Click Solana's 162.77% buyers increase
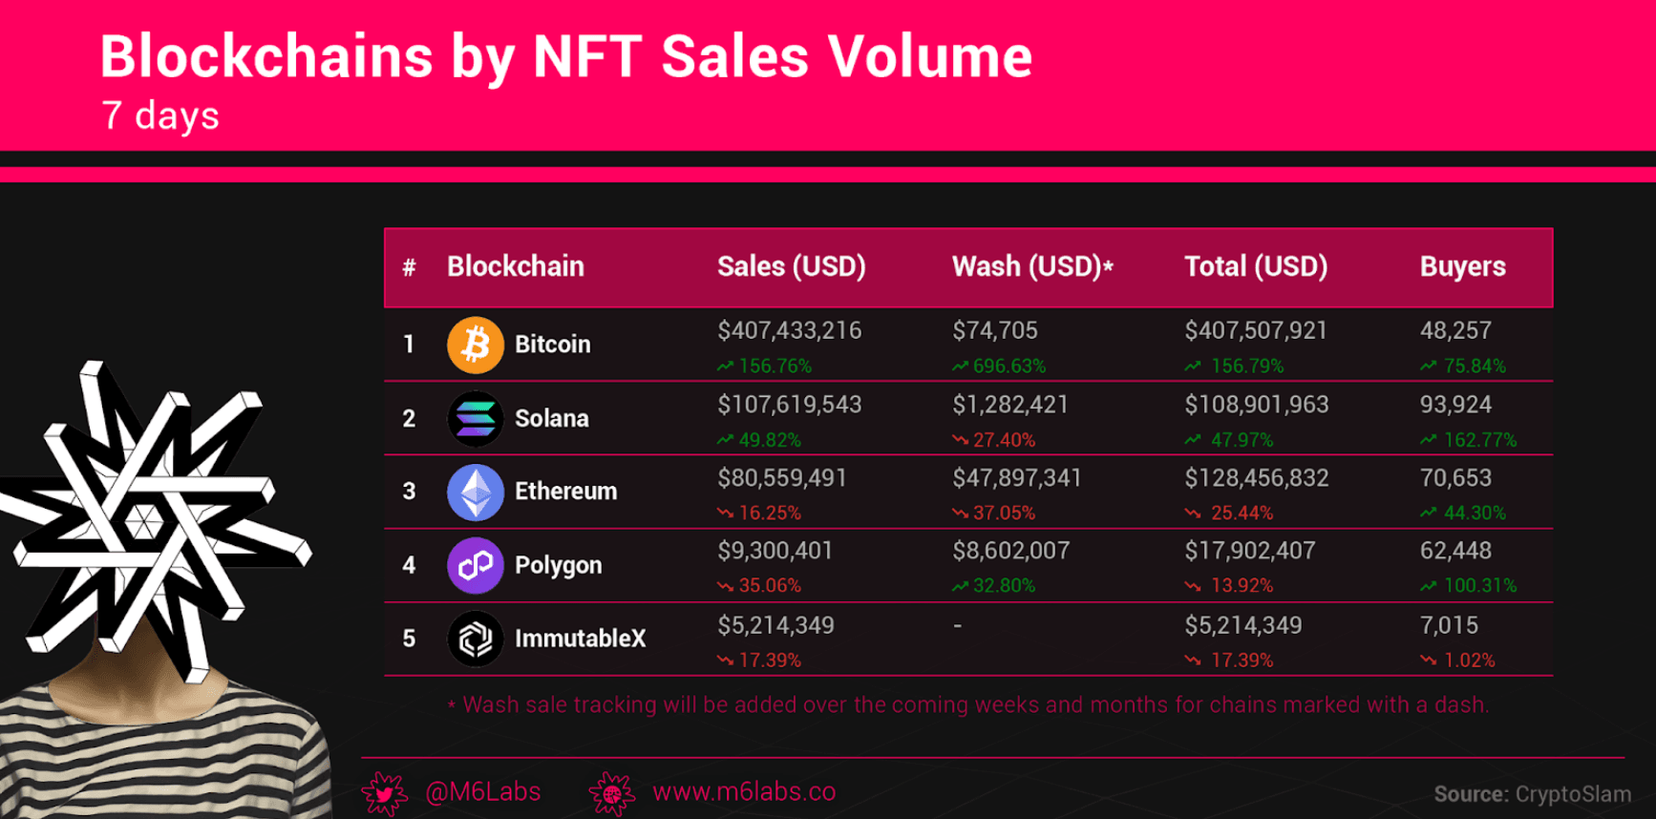1656x819 pixels. 1479,440
